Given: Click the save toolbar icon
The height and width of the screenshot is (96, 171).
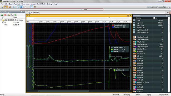Looking at the screenshot, I should 14,7.
